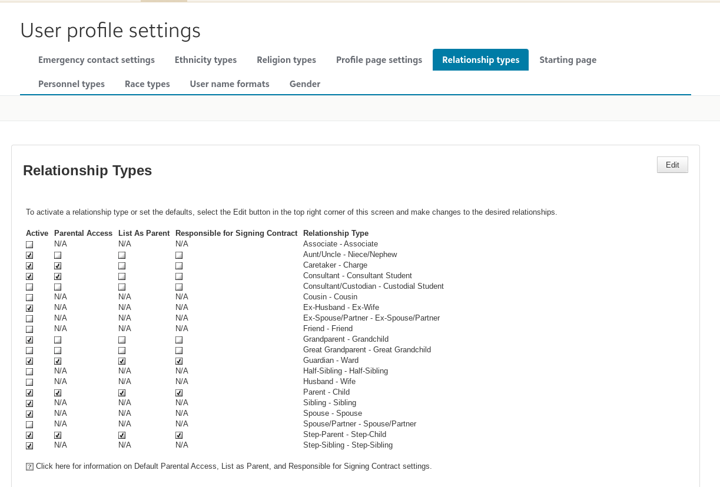This screenshot has height=487, width=720.
Task: Click the Step-Parent - Step-Child text
Action: 344,435
